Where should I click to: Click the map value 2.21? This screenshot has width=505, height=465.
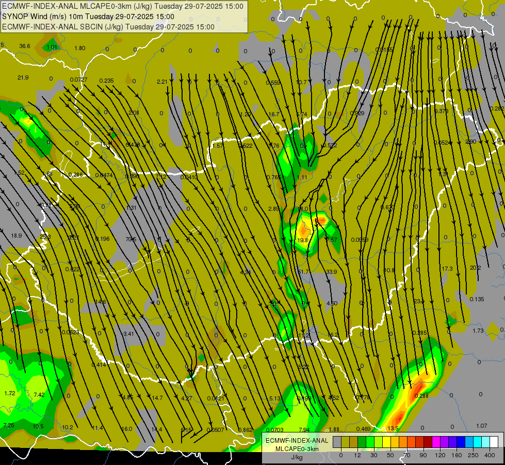[x=162, y=82]
